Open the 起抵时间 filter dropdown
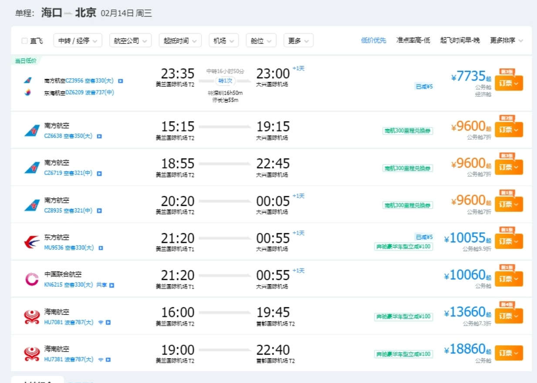 click(x=180, y=40)
